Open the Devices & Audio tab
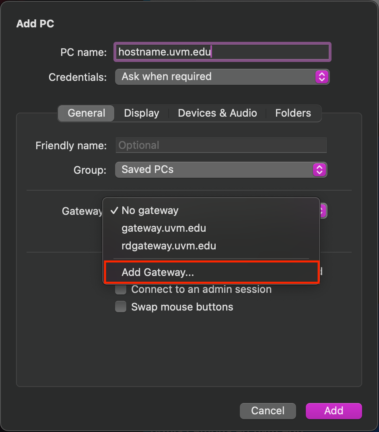 [217, 113]
